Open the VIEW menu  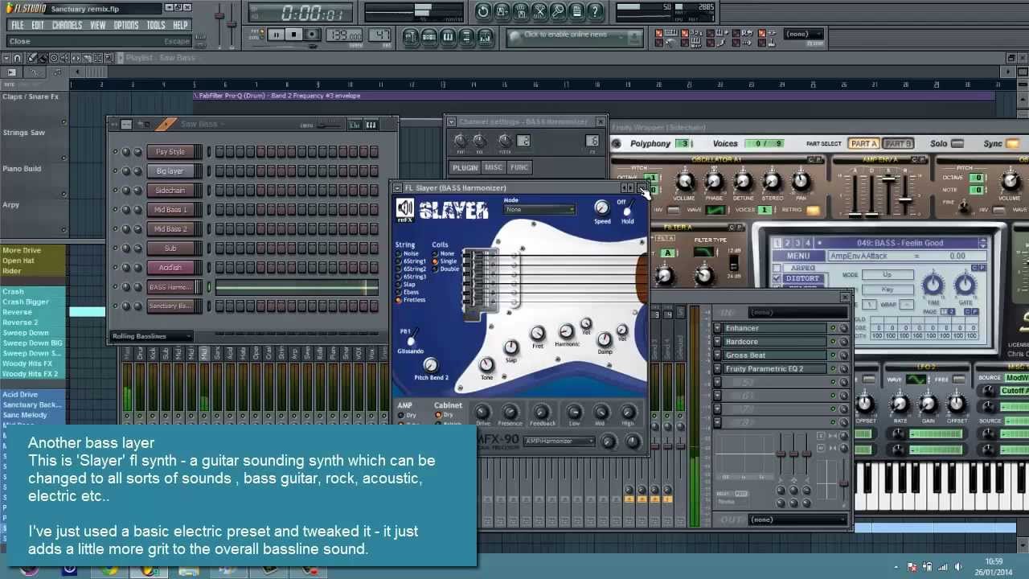[98, 25]
